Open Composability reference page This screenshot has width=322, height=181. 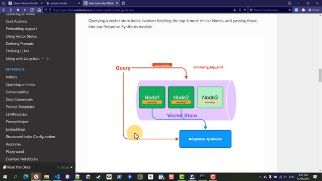click(x=17, y=92)
